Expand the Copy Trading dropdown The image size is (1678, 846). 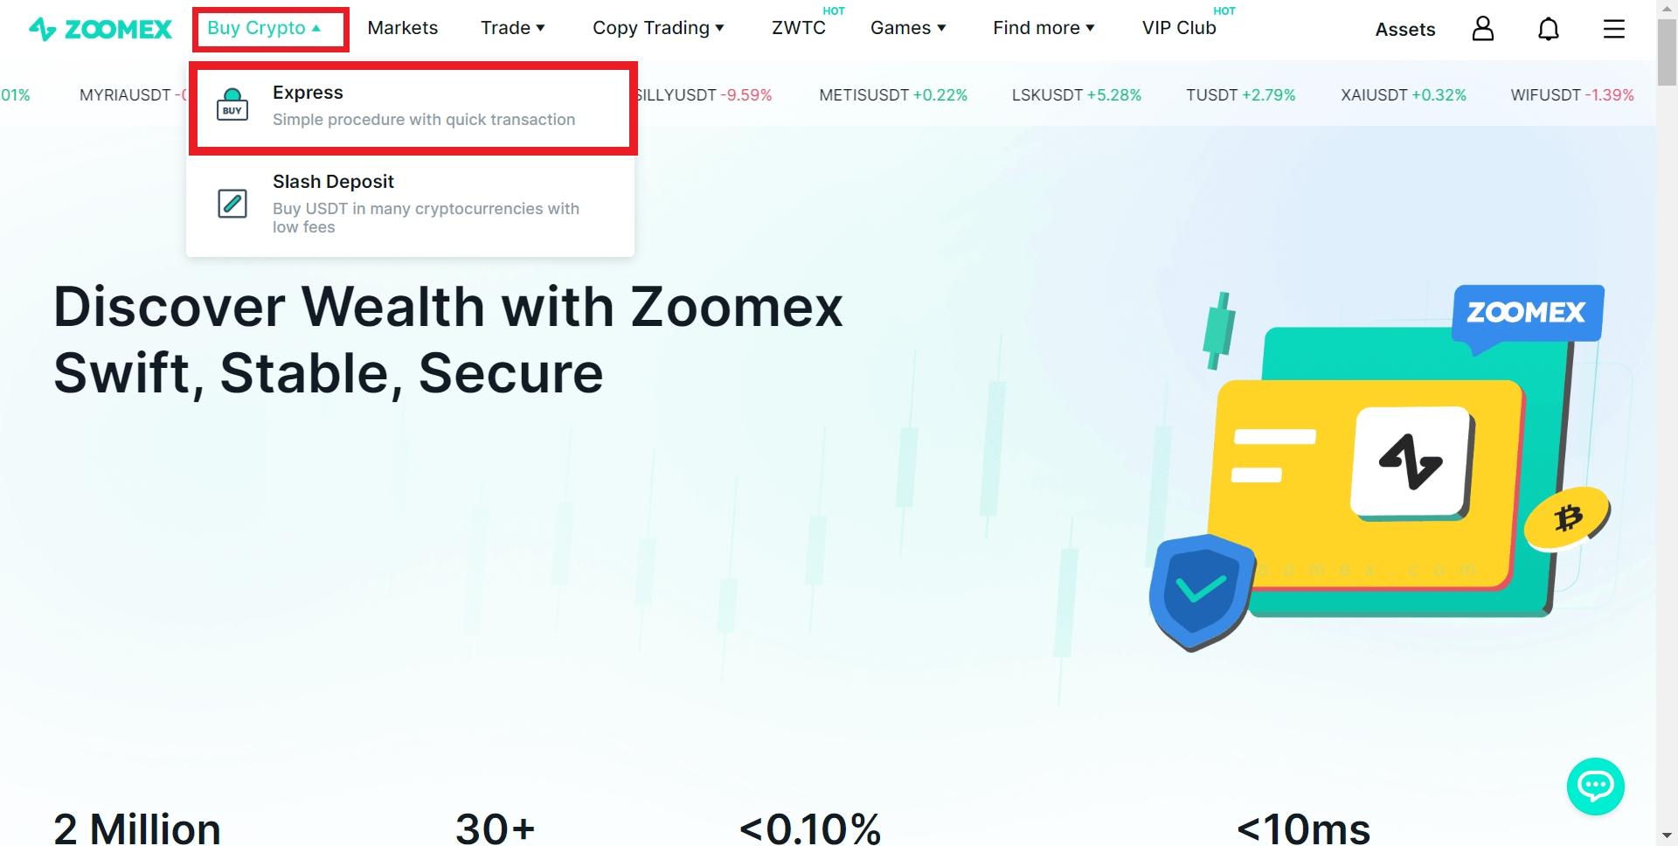[x=658, y=28]
